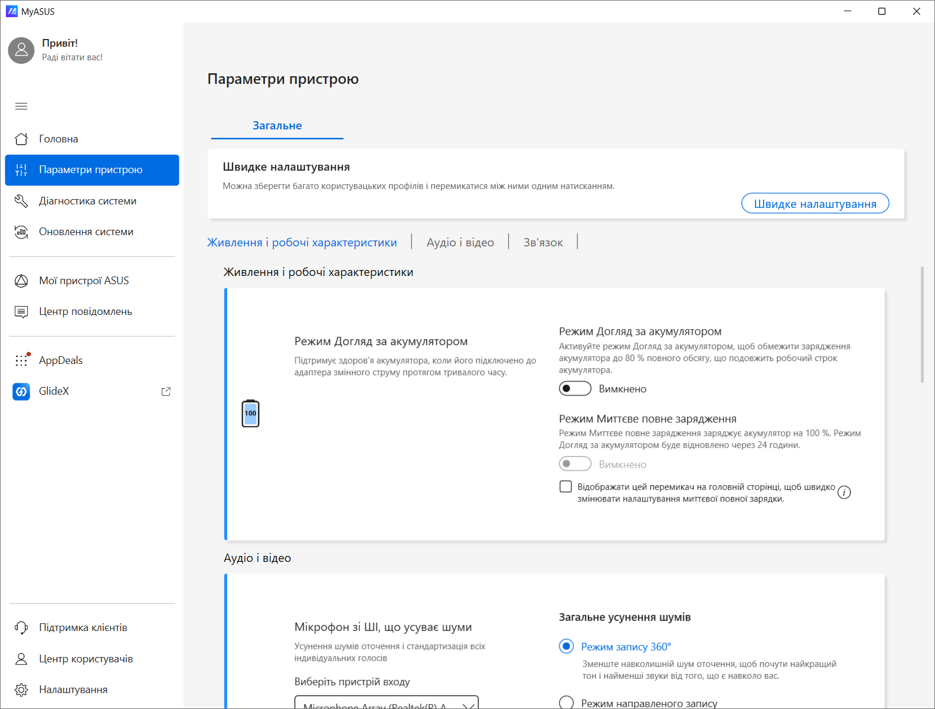This screenshot has width=935, height=709.
Task: Select Режим запису 360° radio button
Action: tap(566, 646)
